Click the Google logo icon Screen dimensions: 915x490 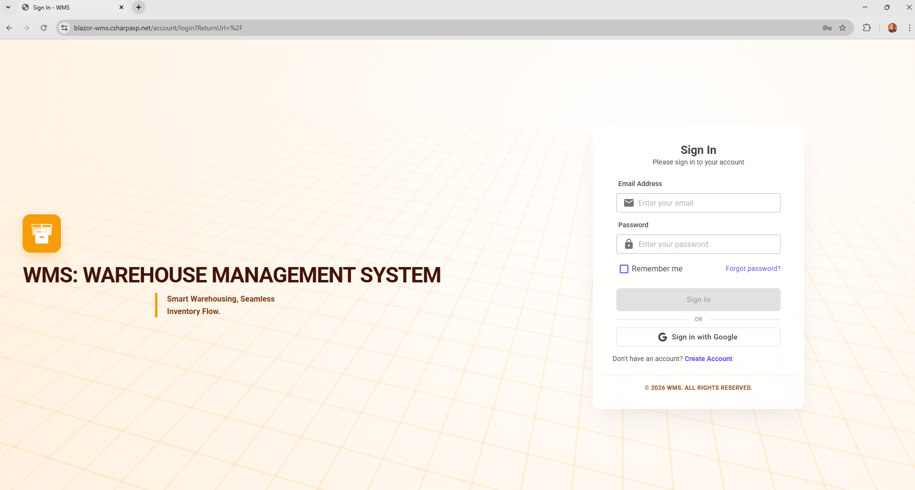(662, 337)
